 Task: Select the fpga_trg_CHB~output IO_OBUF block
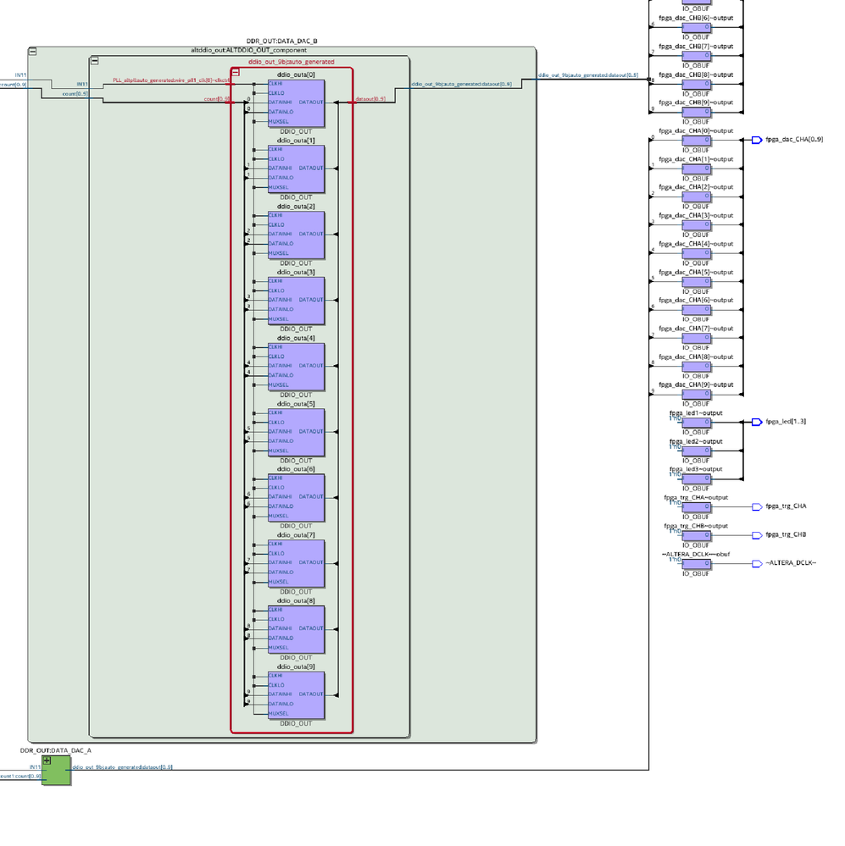tap(697, 536)
